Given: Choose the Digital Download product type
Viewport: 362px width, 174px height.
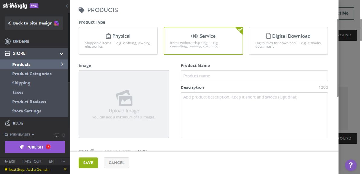Looking at the screenshot, I should point(288,41).
